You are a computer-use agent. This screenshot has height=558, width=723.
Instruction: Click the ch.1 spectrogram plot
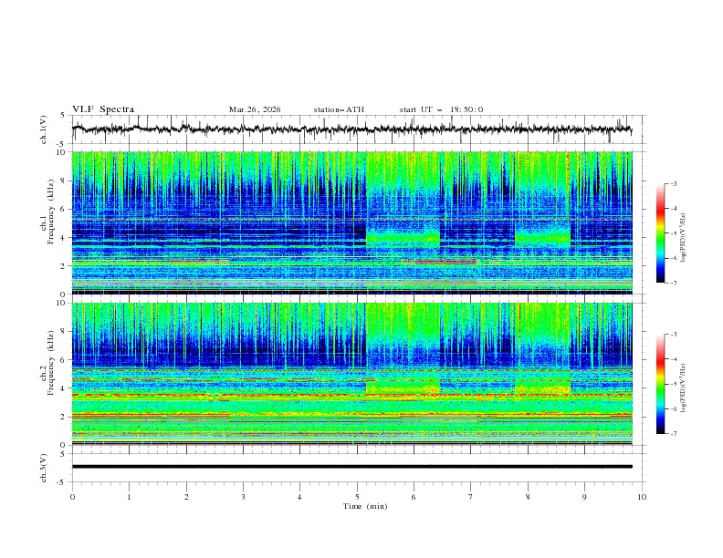pos(351,222)
